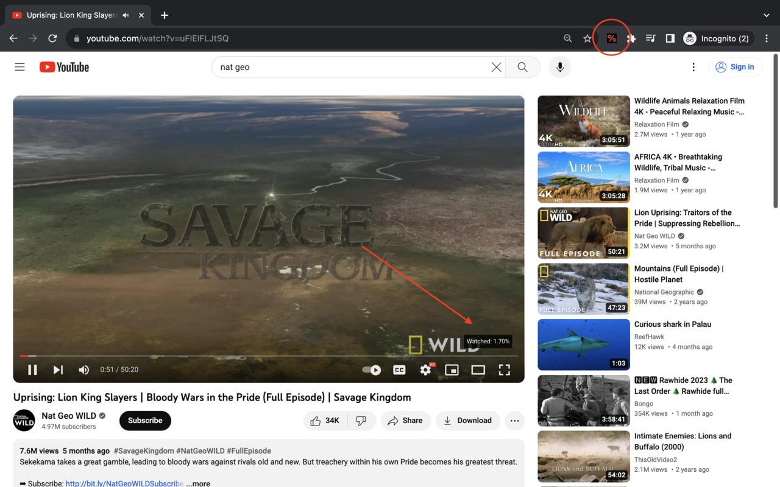Go forward in browser
The image size is (780, 487).
[x=33, y=38]
